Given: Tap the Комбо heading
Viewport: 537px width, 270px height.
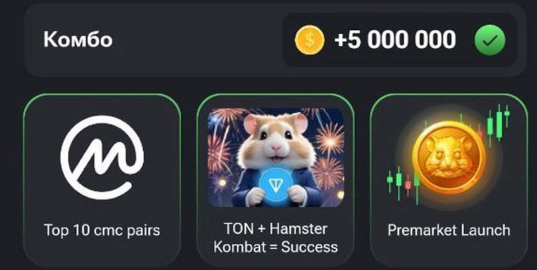Looking at the screenshot, I should (x=78, y=40).
